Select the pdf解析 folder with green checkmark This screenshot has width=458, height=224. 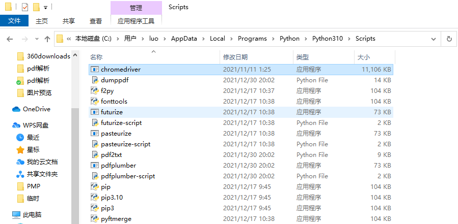tap(33, 81)
